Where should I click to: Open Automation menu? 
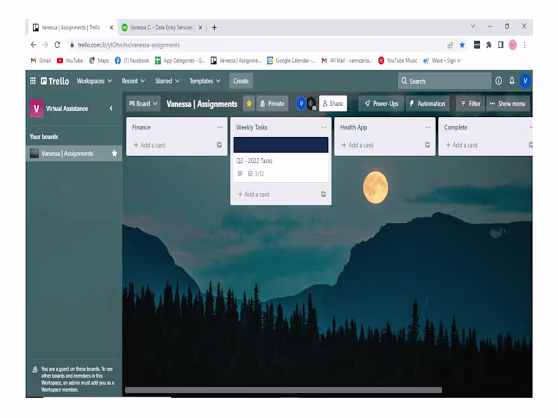428,103
